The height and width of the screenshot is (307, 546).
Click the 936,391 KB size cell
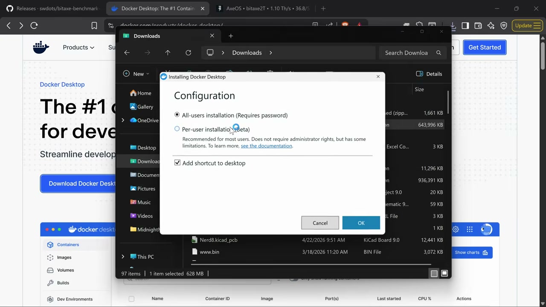[430, 180]
